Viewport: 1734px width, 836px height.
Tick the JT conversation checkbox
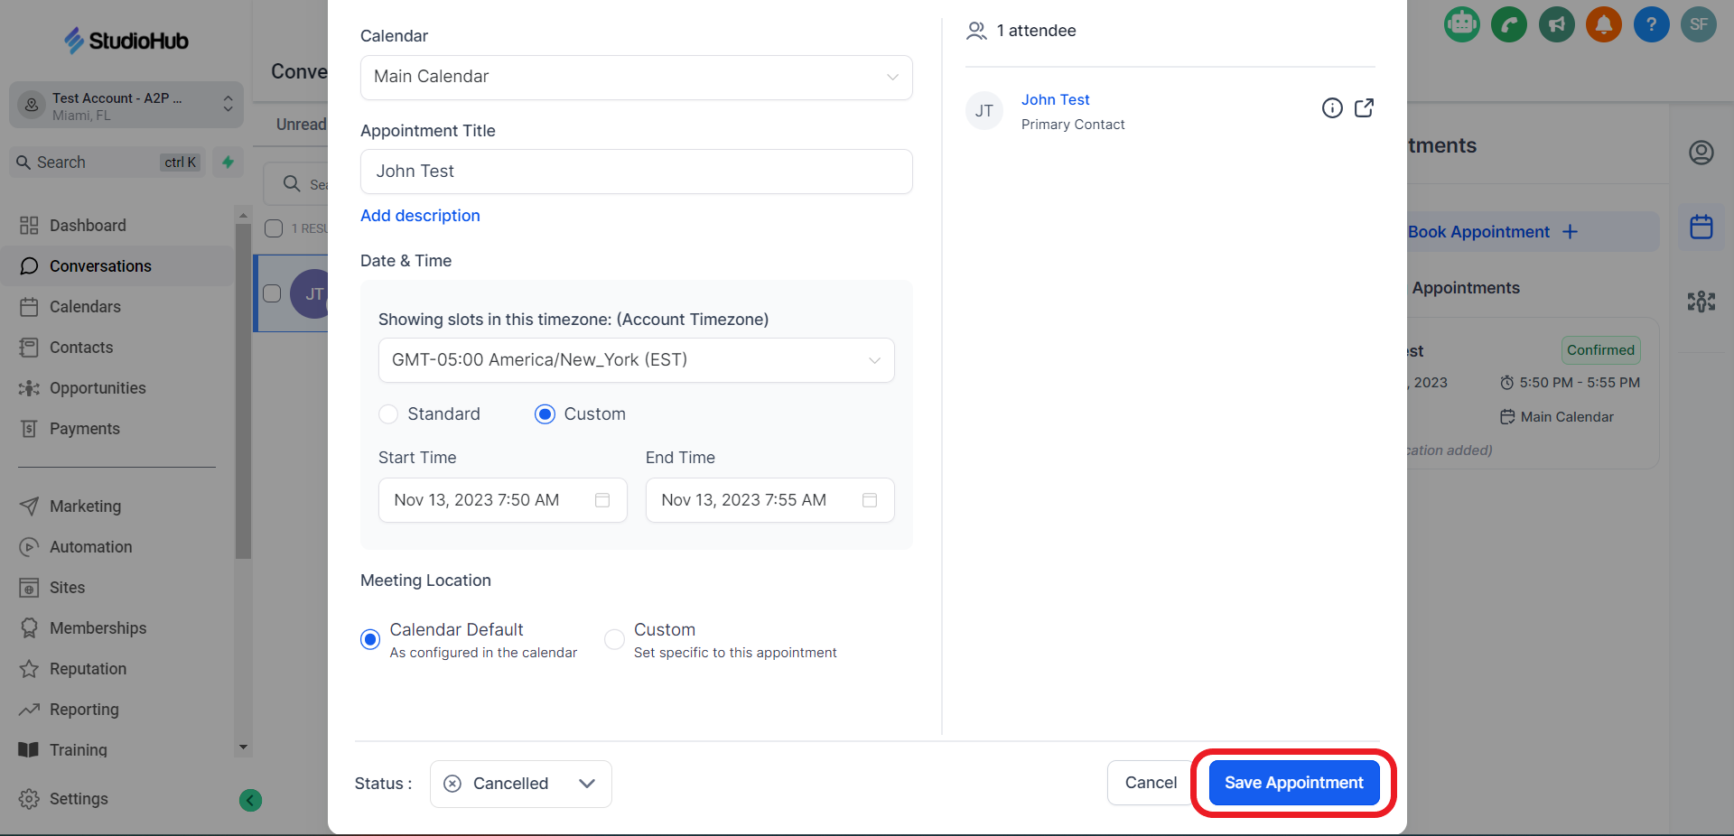[x=272, y=293]
